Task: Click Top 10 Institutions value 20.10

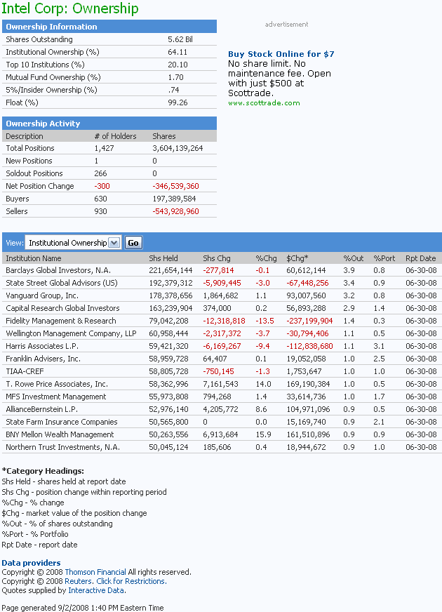Action: point(178,65)
